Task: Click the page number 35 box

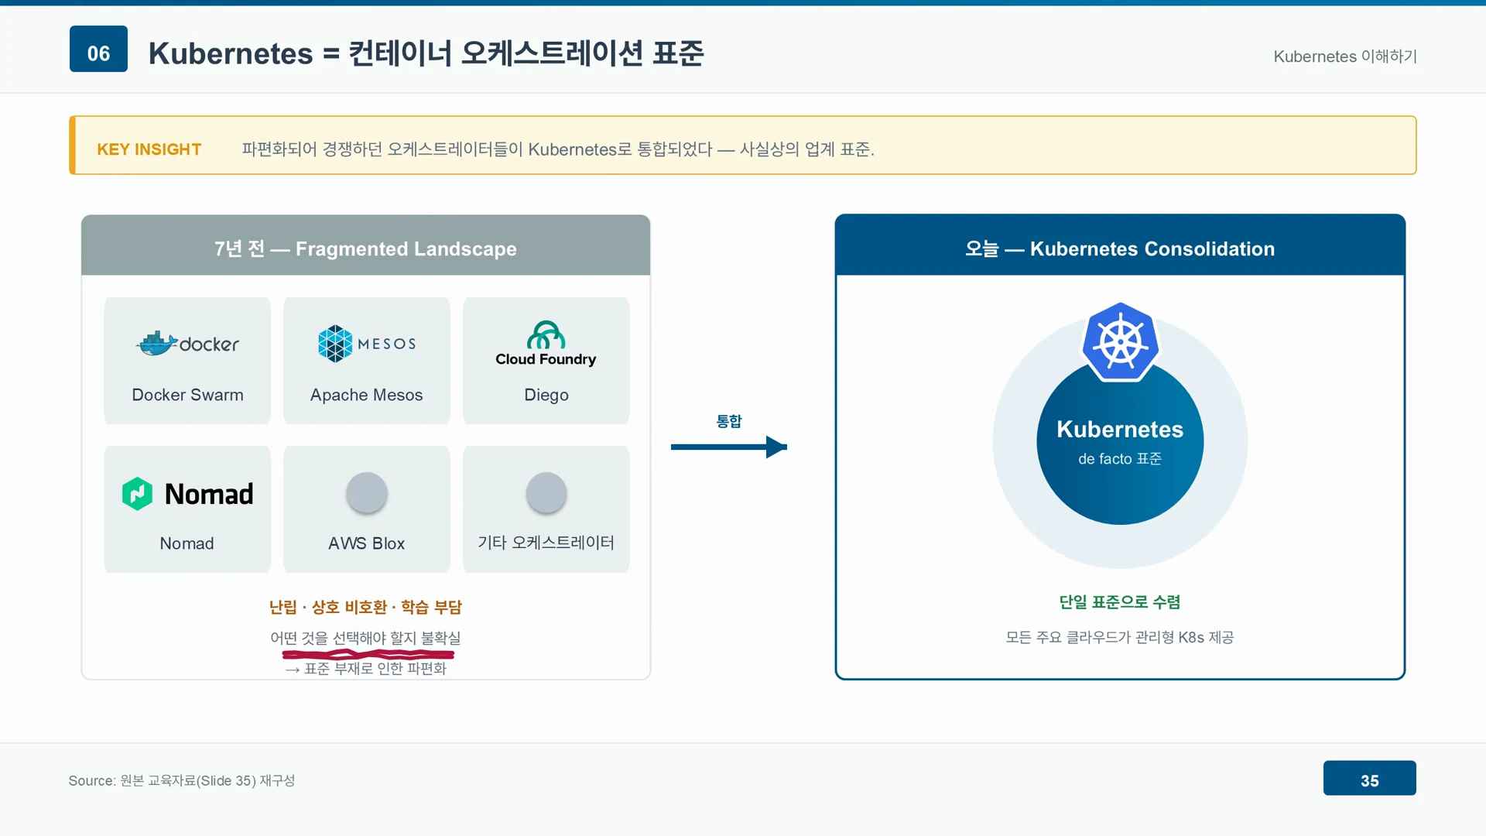Action: click(x=1370, y=778)
